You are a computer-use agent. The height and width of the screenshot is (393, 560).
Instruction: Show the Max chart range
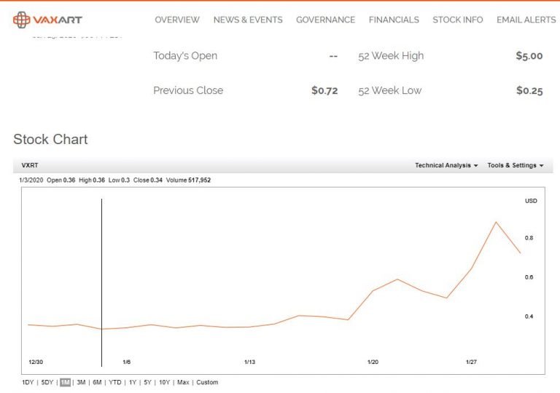pos(183,382)
